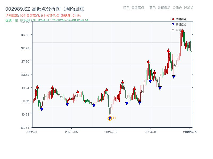213x159 pixels.
Task: Click the red high marker near 24.5 after 2024-11
Action: point(154,72)
